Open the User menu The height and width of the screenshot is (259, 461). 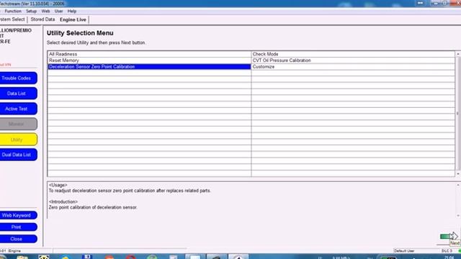click(59, 12)
